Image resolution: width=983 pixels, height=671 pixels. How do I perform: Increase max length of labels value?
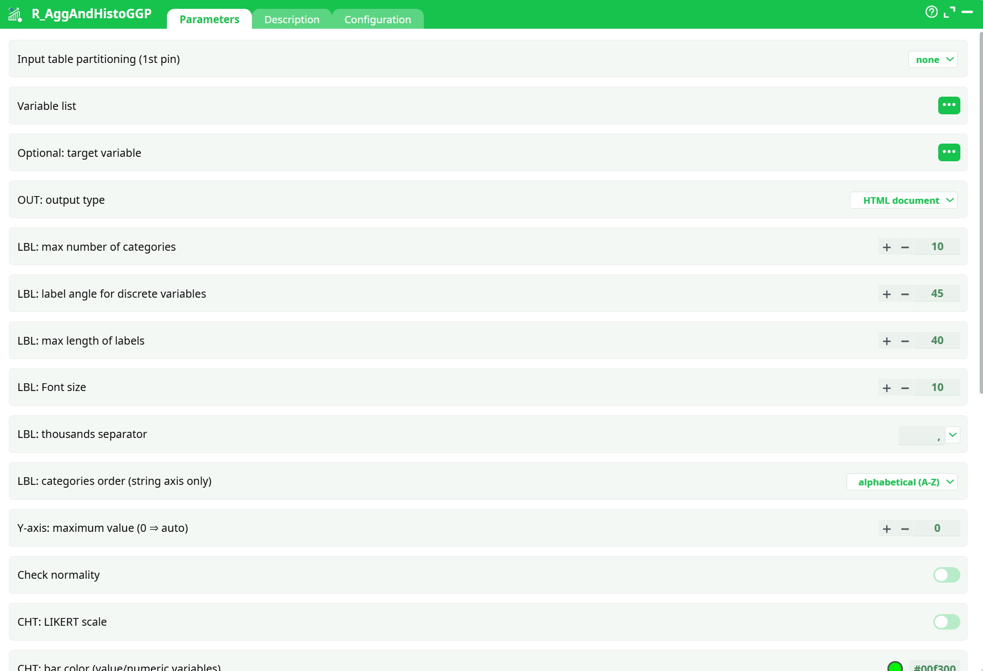(x=887, y=341)
